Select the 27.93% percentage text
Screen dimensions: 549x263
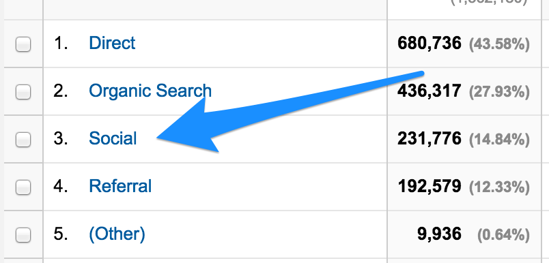[499, 92]
